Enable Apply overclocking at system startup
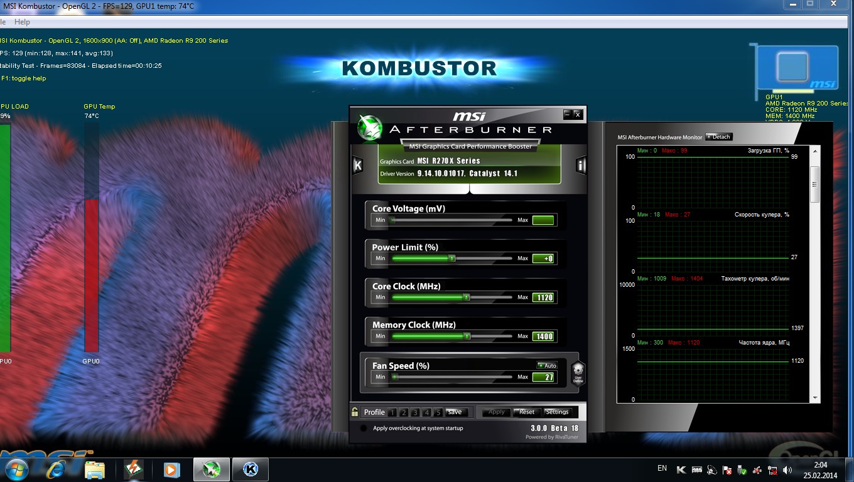 pos(364,428)
